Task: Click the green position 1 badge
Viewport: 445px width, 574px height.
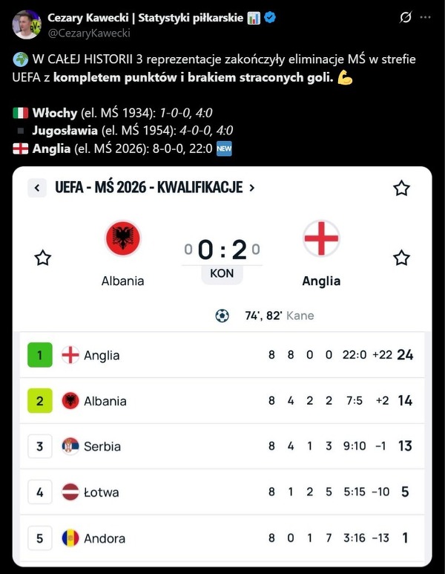Action: tap(40, 355)
